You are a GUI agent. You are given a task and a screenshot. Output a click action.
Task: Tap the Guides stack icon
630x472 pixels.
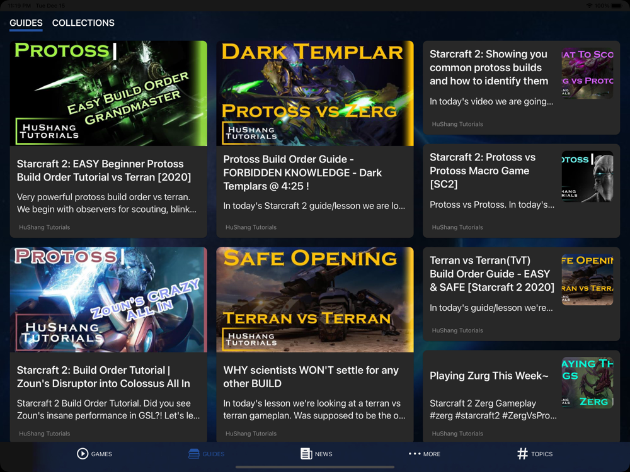[x=193, y=454]
